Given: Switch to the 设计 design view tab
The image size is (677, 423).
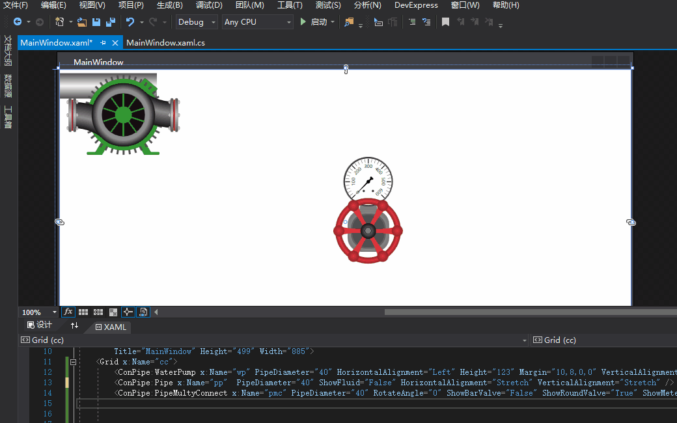Looking at the screenshot, I should point(40,325).
